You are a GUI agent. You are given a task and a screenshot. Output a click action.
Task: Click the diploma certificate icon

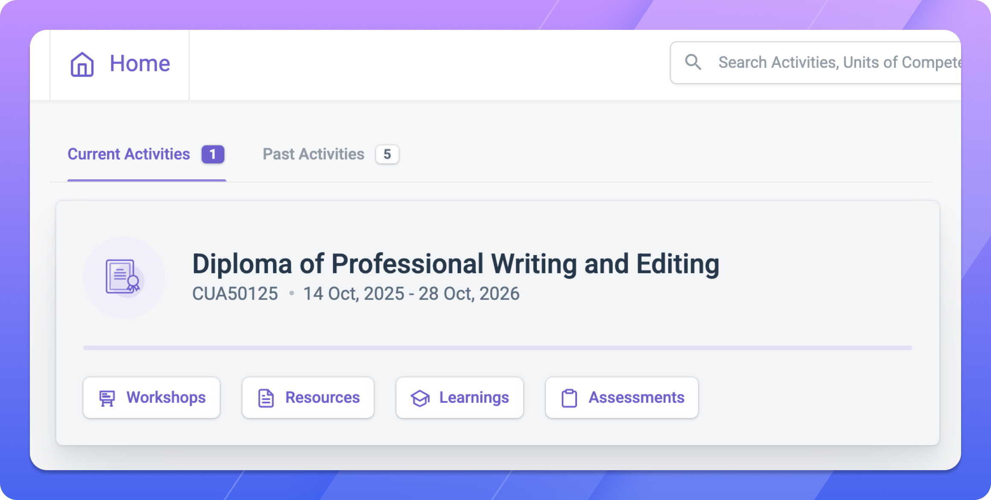click(x=123, y=277)
